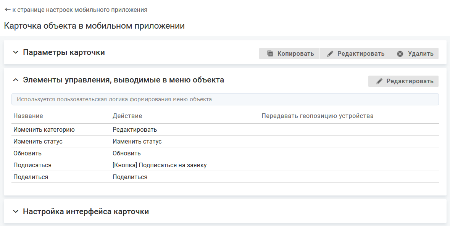Click the [Кнопка] Подписаться на заявку action cell
The width and height of the screenshot is (450, 226).
coord(160,165)
